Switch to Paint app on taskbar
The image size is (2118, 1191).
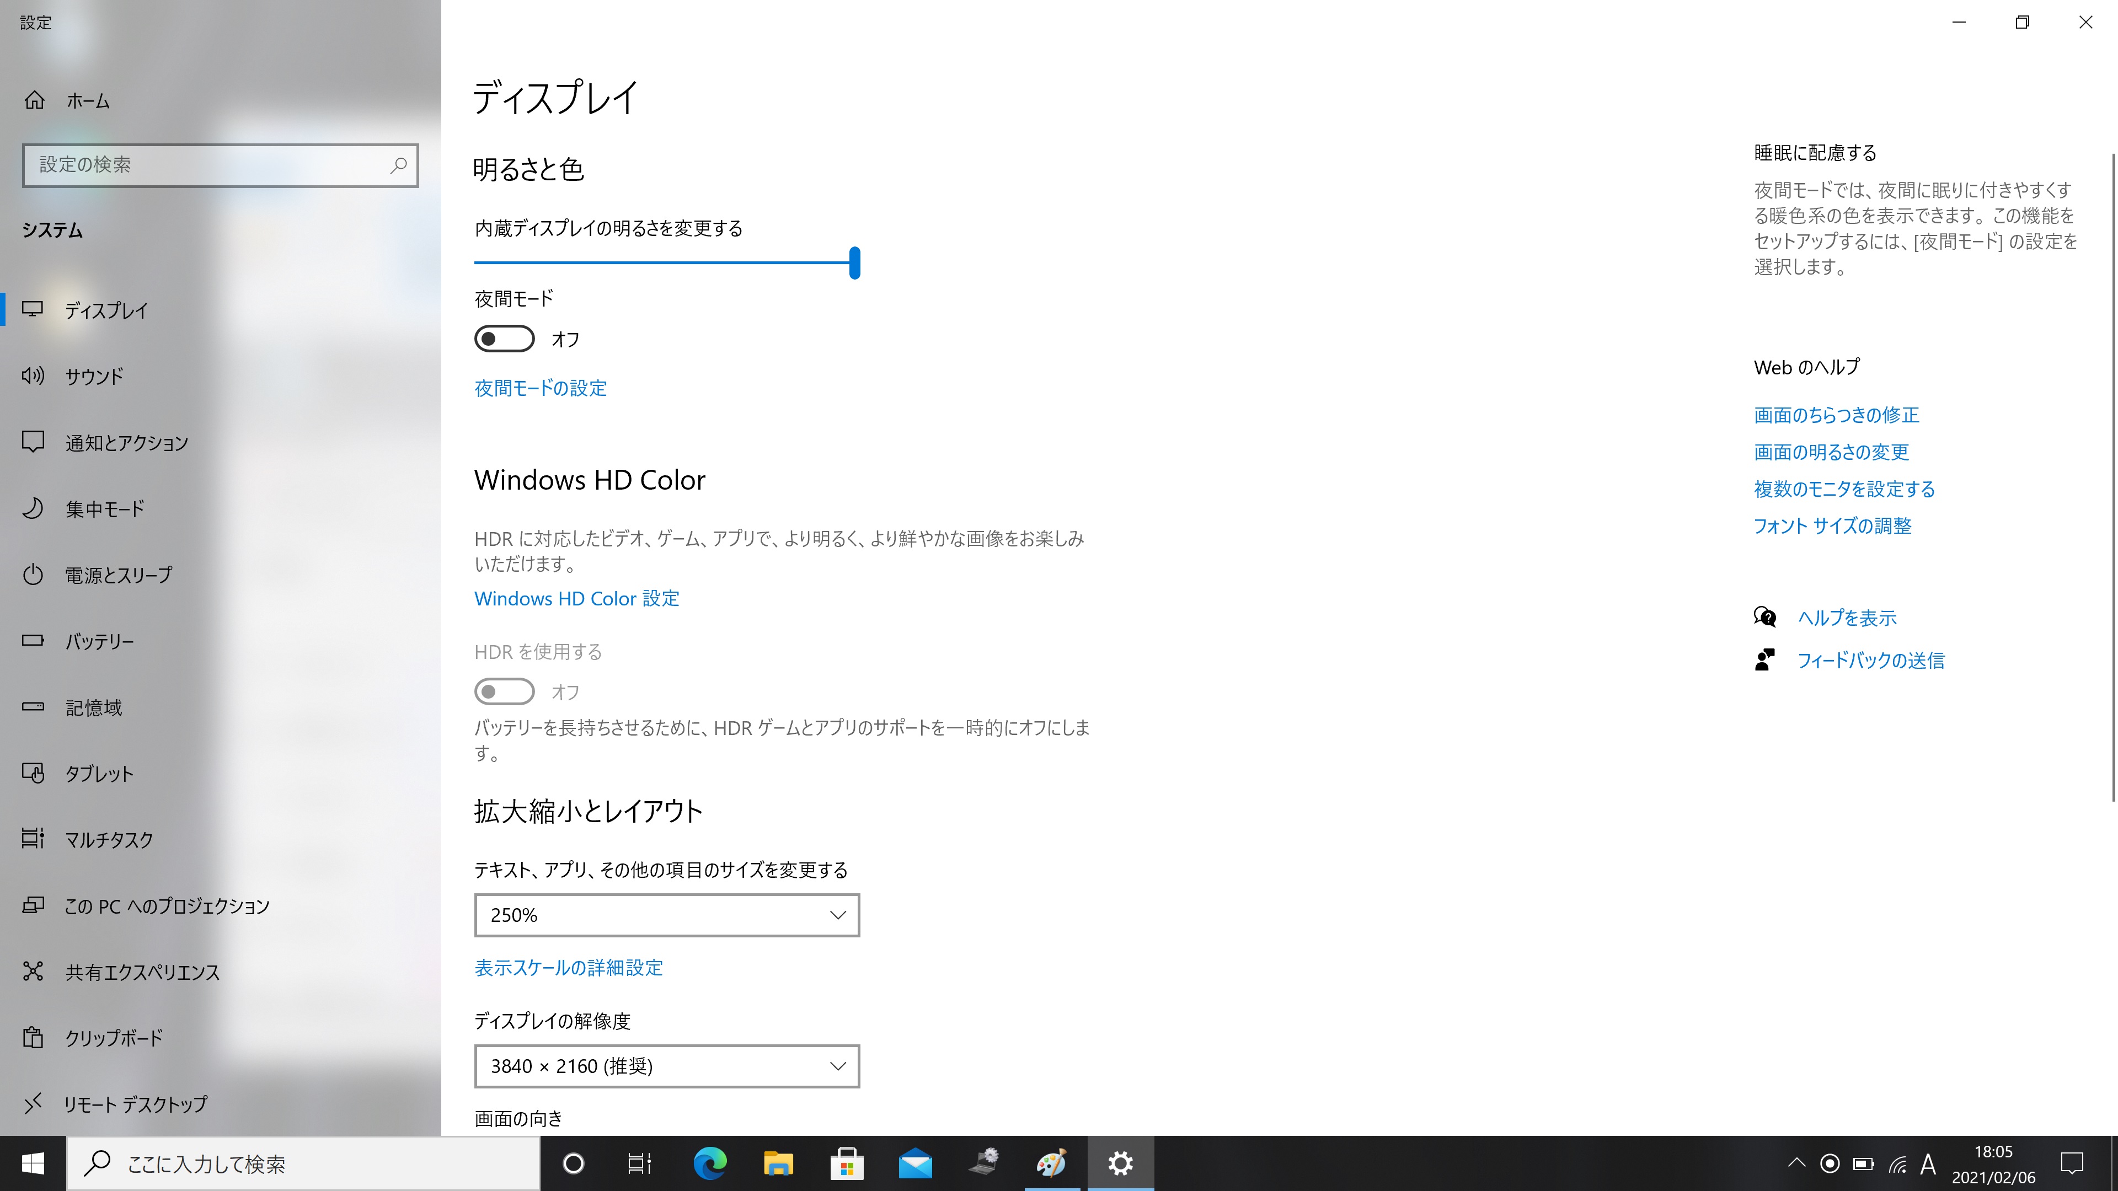tap(1052, 1163)
